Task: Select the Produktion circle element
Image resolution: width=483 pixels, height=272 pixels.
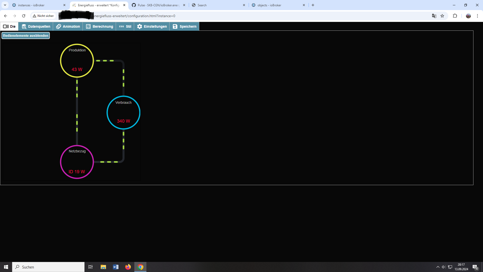Action: click(77, 60)
